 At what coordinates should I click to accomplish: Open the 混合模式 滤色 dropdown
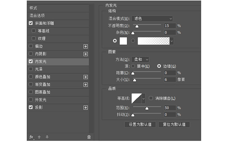[x=152, y=19]
